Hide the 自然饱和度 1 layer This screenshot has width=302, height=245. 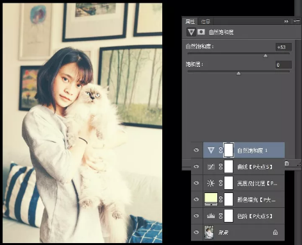[x=196, y=150]
